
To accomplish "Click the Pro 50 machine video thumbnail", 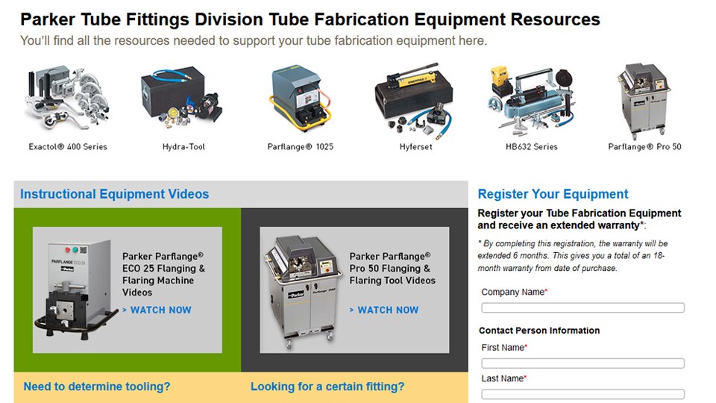I will (x=302, y=291).
